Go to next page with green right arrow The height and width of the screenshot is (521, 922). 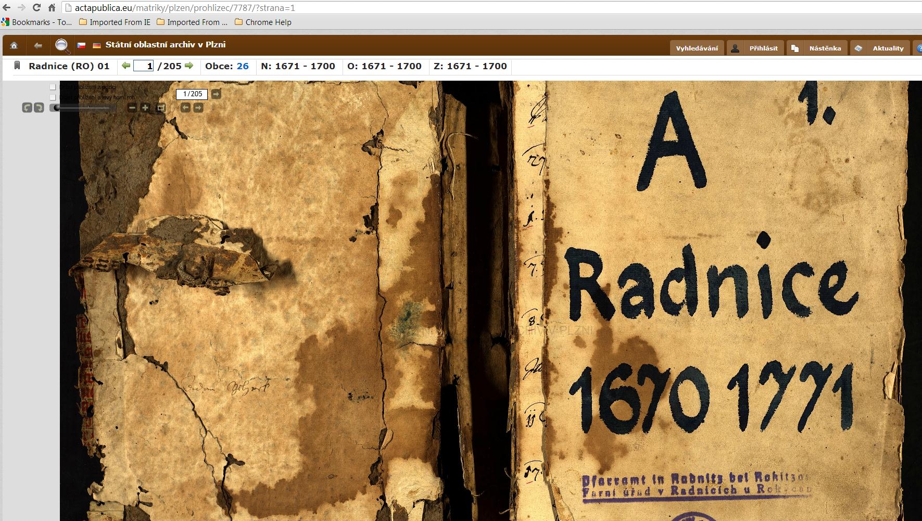coord(189,66)
